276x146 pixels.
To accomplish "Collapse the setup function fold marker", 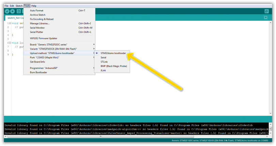I will 10,23.
